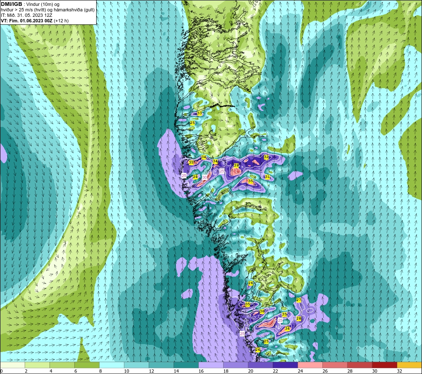The width and height of the screenshot is (422, 374).
Task: Select the violet 20–22 m/s legend swatch
Action: (x=260, y=365)
